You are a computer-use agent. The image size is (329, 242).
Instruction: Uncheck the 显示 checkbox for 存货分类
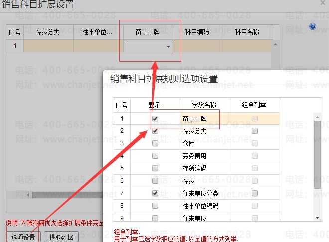155,131
